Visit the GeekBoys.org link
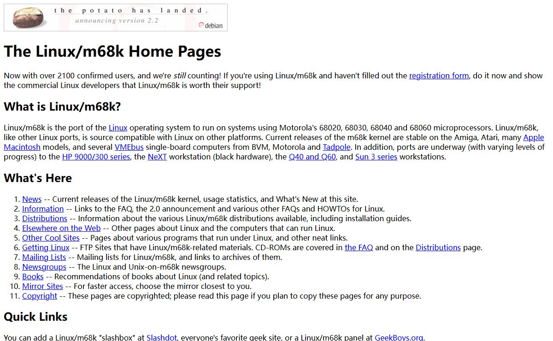The image size is (553, 341). tap(399, 337)
